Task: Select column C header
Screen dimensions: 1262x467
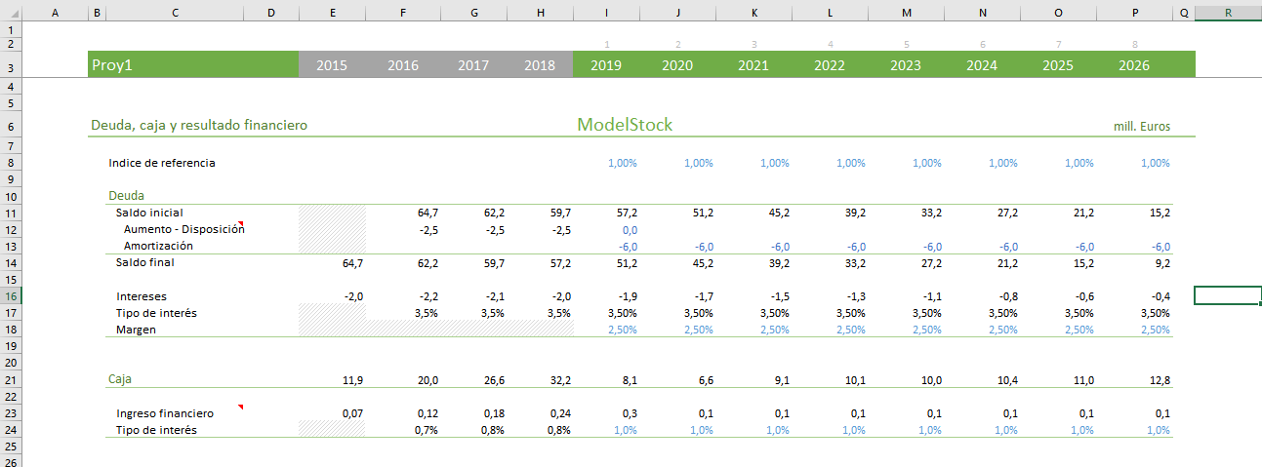Action: point(174,12)
